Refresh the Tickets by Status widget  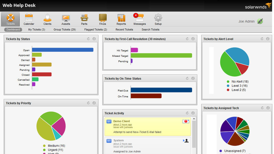[88, 39]
